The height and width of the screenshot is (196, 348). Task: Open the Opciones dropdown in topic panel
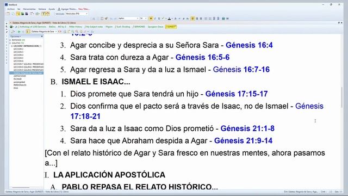16,36
